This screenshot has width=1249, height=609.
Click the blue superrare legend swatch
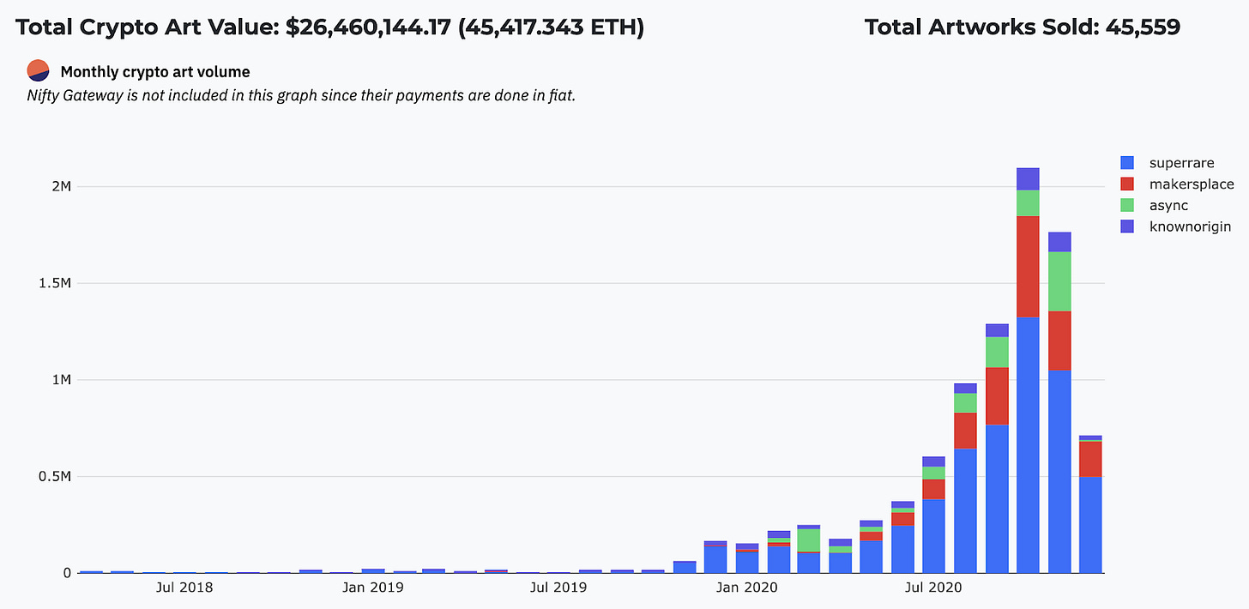[1128, 163]
